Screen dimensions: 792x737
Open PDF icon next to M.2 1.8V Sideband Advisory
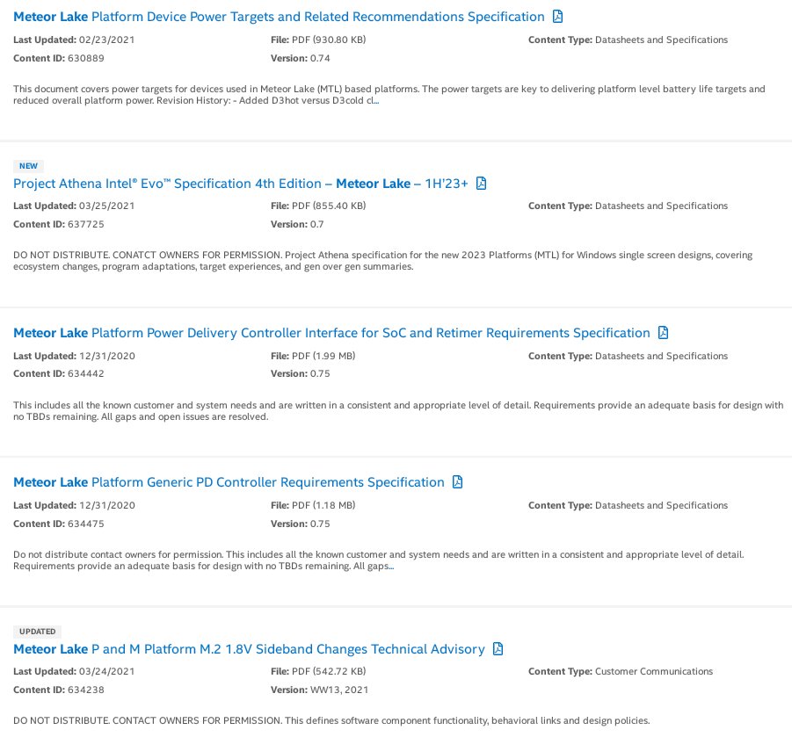pos(498,648)
